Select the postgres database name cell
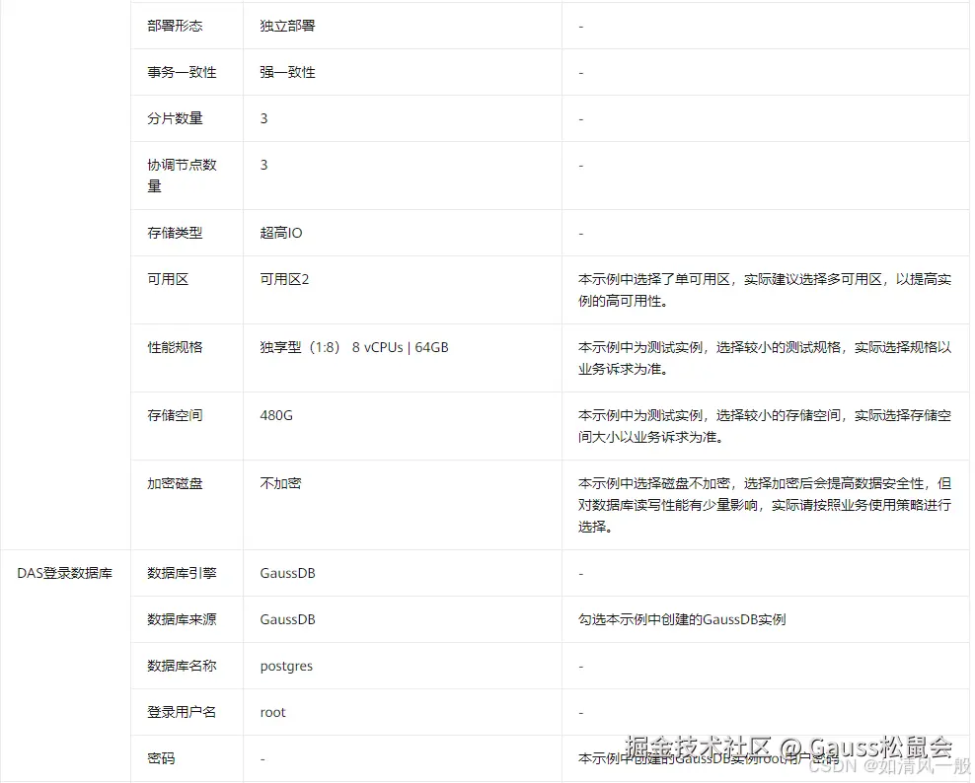 (x=286, y=666)
